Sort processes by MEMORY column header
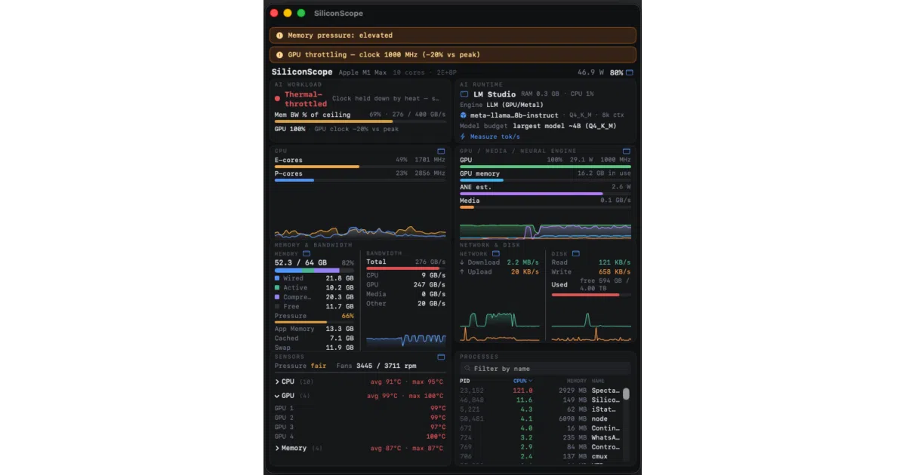 point(576,381)
